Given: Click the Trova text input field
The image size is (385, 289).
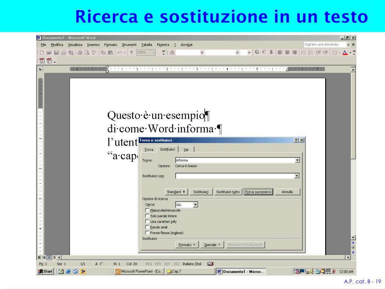Looking at the screenshot, I should (x=235, y=160).
